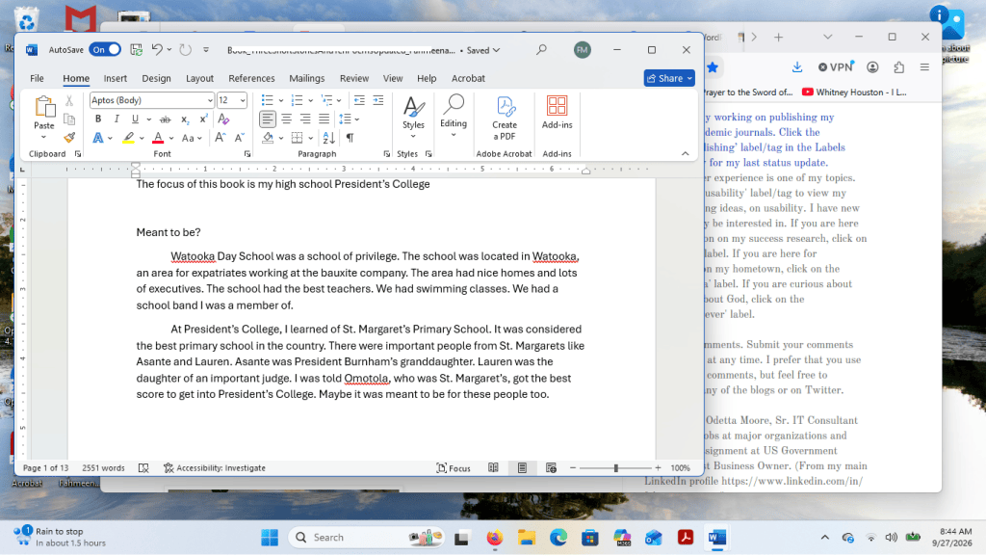The image size is (986, 556).
Task: Show paragraph marks with pilcrow icon
Action: (350, 138)
